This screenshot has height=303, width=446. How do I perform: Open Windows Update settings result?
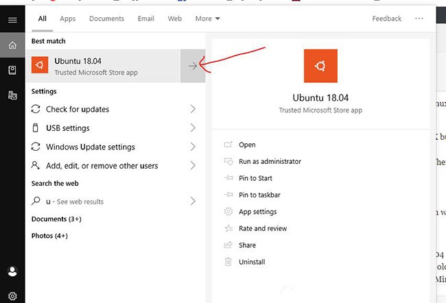point(90,147)
